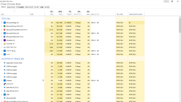Expand the OneNote (2) process group
Viewport: 181px width, 102px height.
pyautogui.click(x=2, y=40)
